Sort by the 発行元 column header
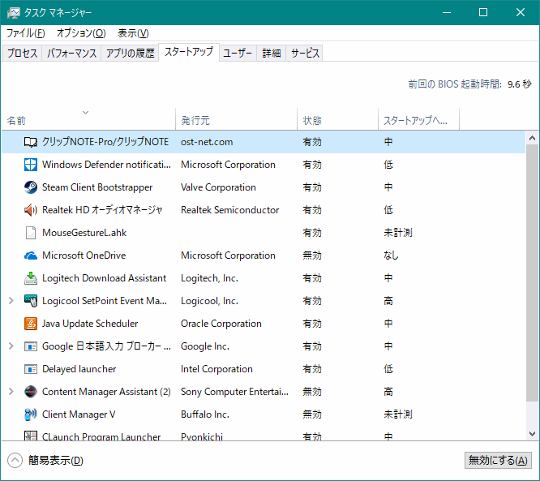 236,119
